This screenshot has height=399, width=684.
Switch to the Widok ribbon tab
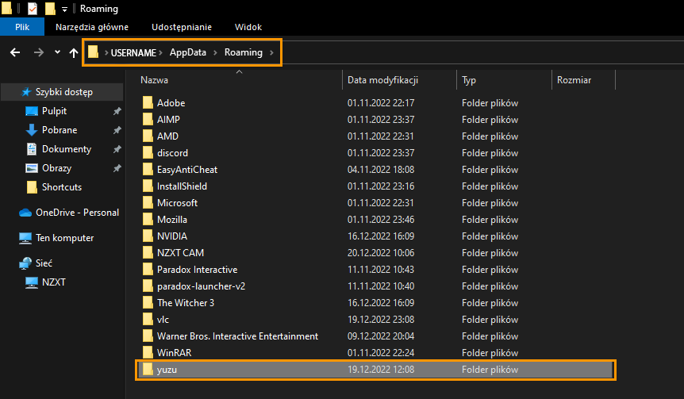click(x=248, y=27)
